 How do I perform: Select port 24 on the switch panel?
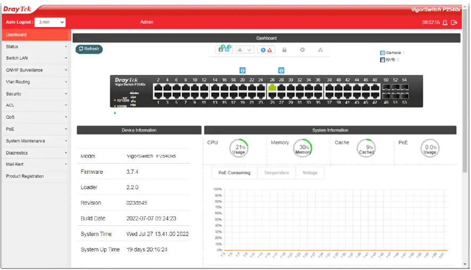(x=260, y=87)
